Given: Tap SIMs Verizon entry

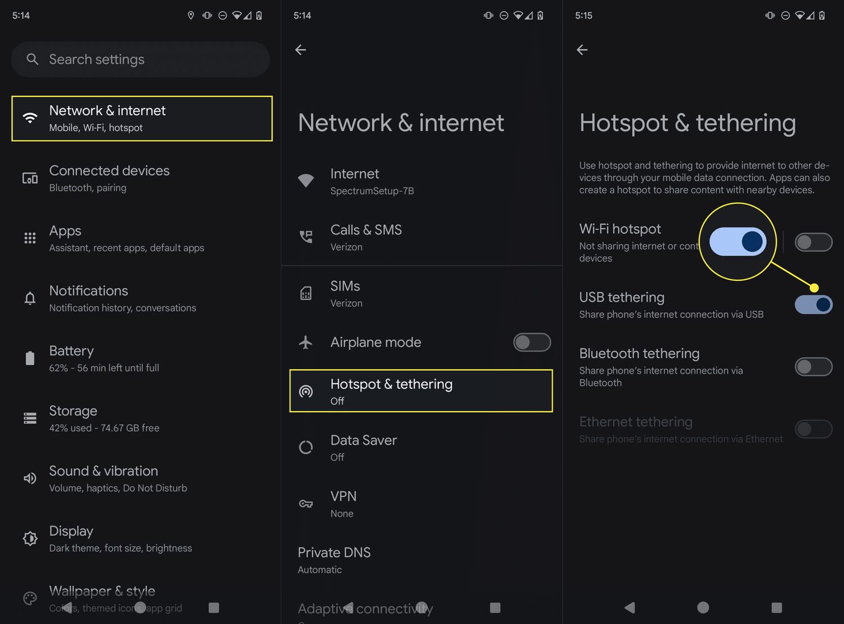Looking at the screenshot, I should (x=421, y=294).
